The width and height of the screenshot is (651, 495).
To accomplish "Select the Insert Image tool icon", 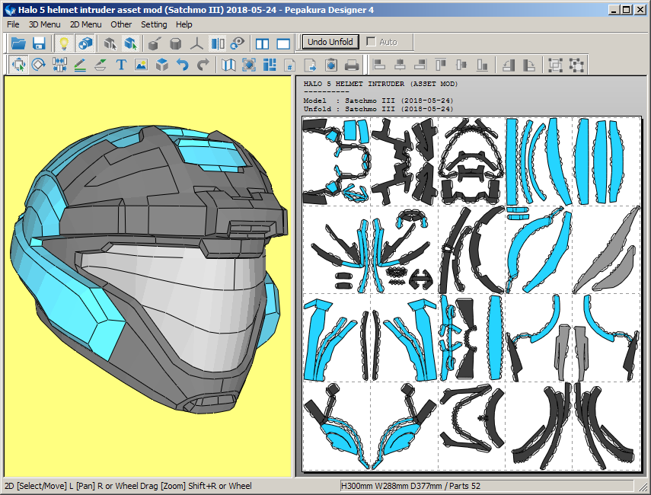I will coord(141,65).
